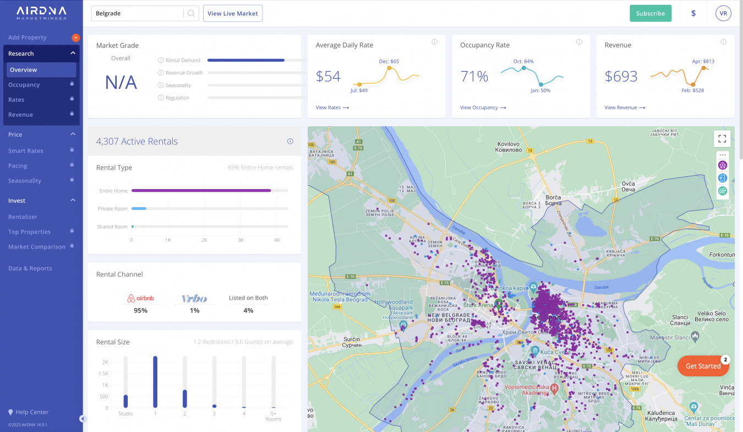Toggle private room listings on map
Screen dimensions: 743x432
[722, 178]
